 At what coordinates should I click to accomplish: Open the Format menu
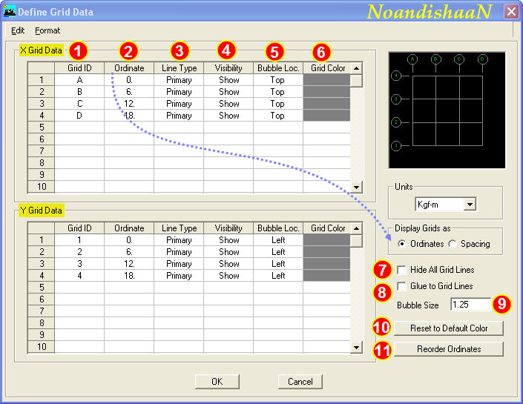click(47, 30)
